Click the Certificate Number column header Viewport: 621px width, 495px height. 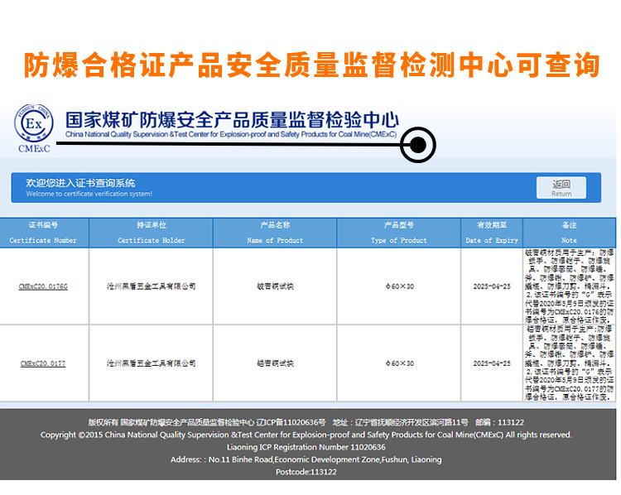[44, 233]
